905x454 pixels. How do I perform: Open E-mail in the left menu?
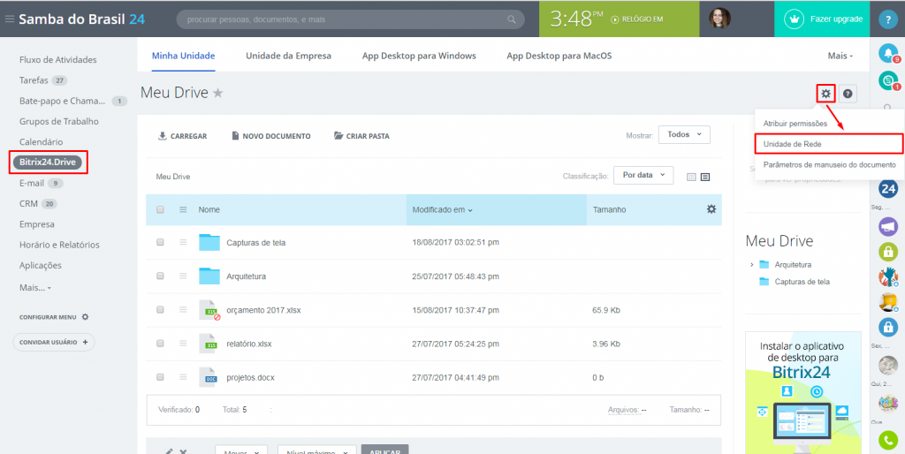tap(32, 184)
